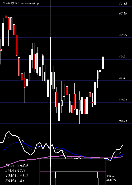Click the 41.4 price level label
This screenshot has height=185, width=132.
tap(122, 78)
